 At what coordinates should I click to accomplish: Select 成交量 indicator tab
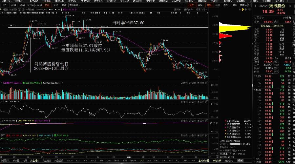click(16, 161)
